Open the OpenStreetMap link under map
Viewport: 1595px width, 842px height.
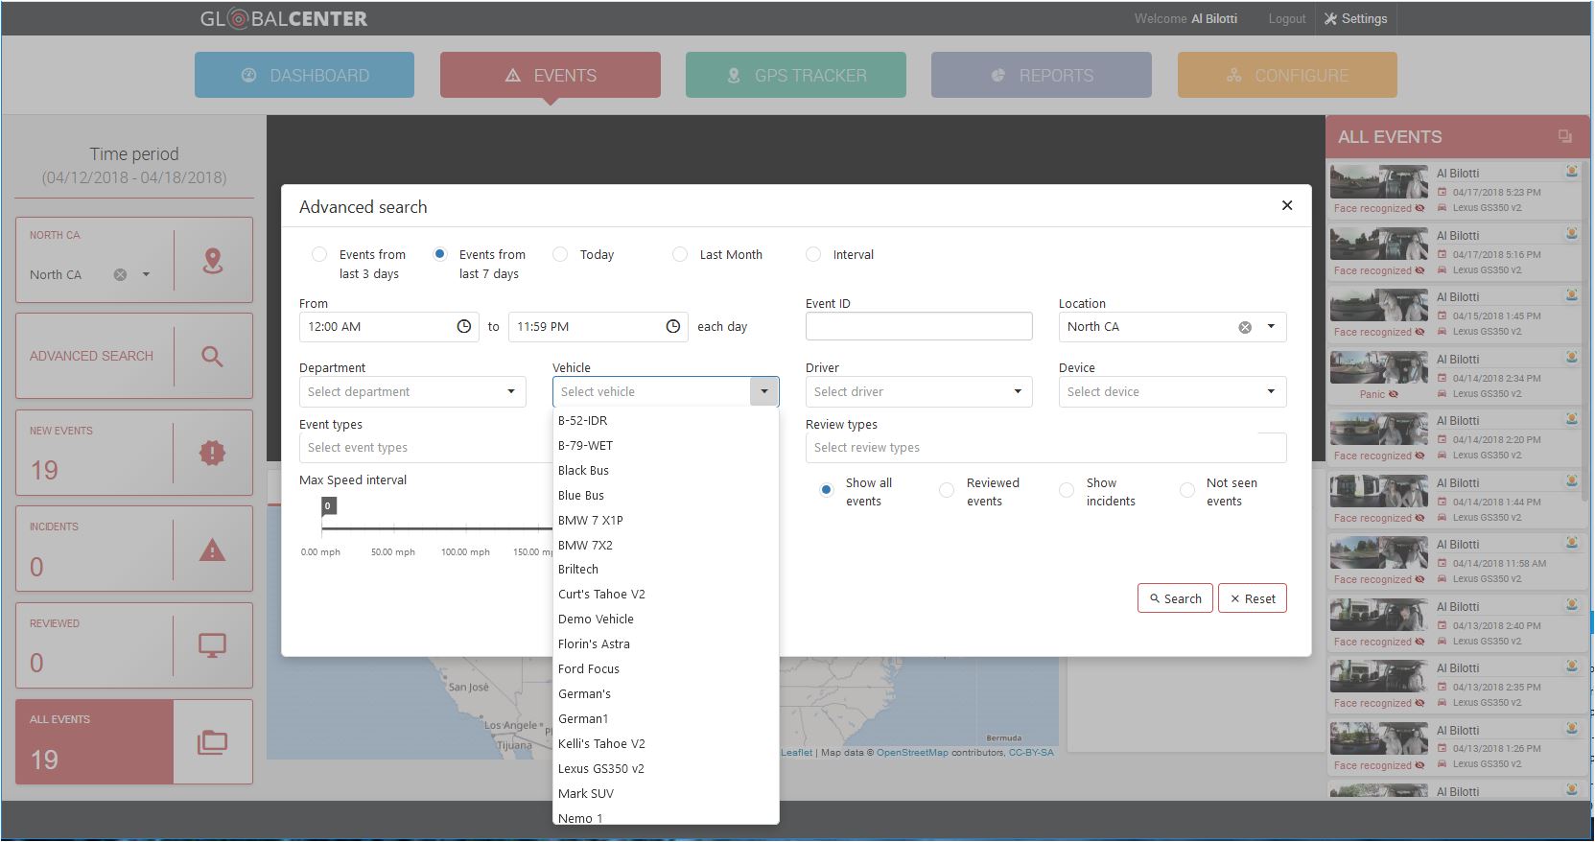coord(912,753)
